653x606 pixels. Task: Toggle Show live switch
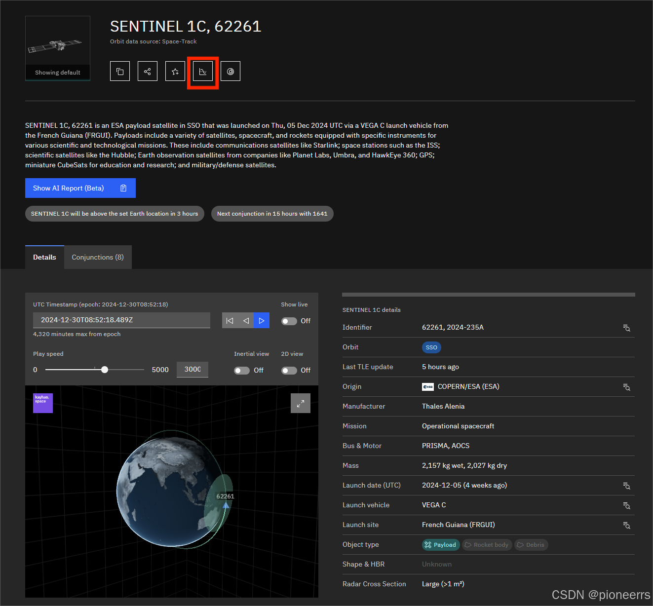tap(289, 321)
